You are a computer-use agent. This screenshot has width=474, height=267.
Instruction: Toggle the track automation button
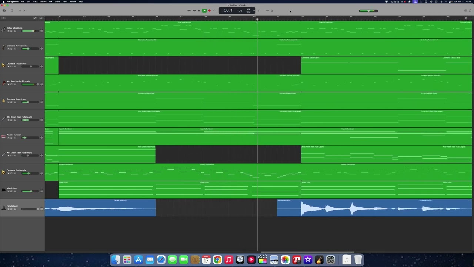click(35, 18)
